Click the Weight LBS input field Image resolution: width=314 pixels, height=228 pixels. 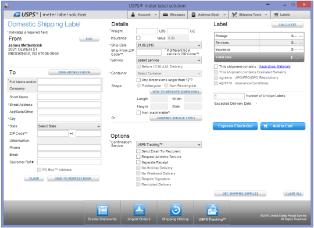(147, 31)
